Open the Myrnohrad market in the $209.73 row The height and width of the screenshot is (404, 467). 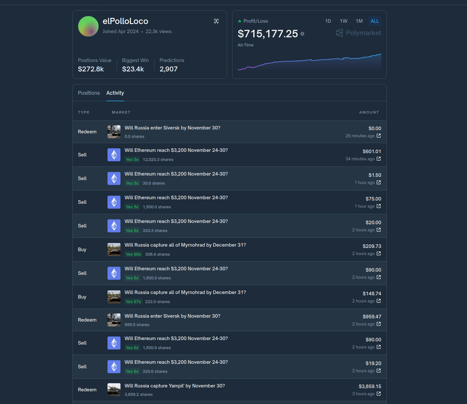[185, 245]
